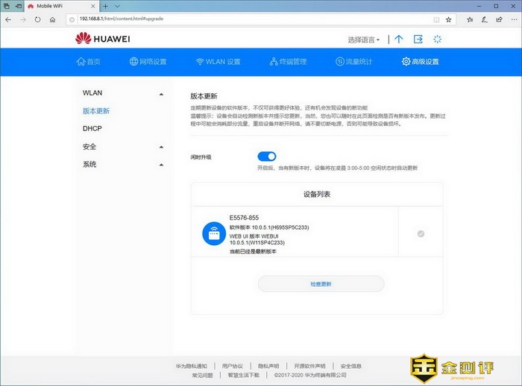This screenshot has width=522, height=386.
Task: Open the WLAN 设置 tab
Action: pos(218,62)
